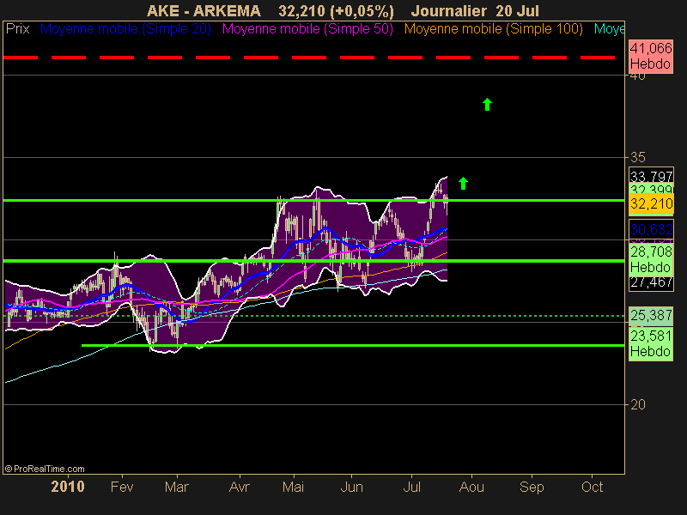Select the green 23,581 horizontal support line
Image resolution: width=687 pixels, height=515 pixels.
[x=353, y=346]
